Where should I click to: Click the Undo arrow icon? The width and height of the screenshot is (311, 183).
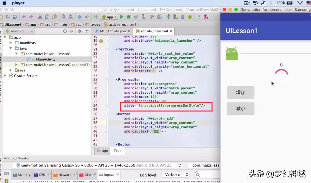click(23, 17)
